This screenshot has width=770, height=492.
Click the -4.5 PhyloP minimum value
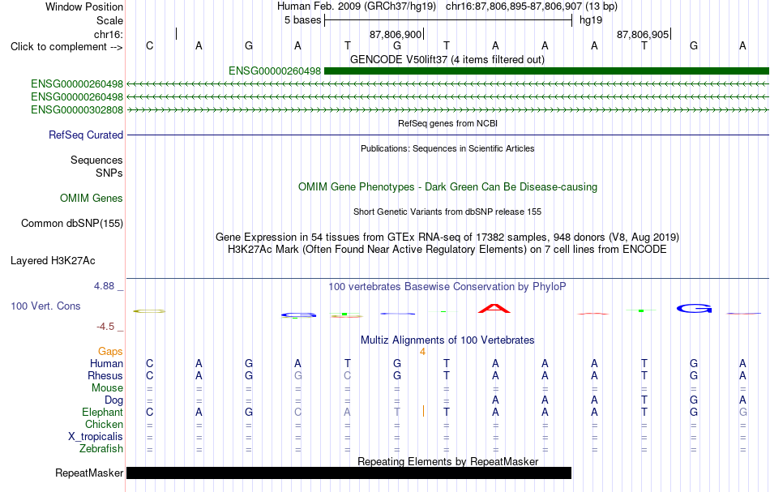pyautogui.click(x=105, y=327)
